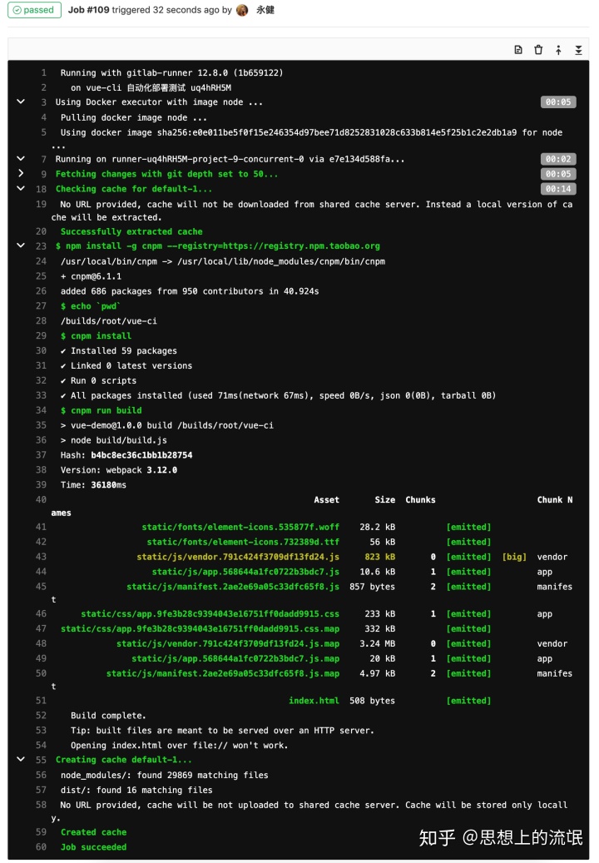Click 'node_modules/: found 29869 matching files' line
The height and width of the screenshot is (863, 599).
(x=165, y=776)
